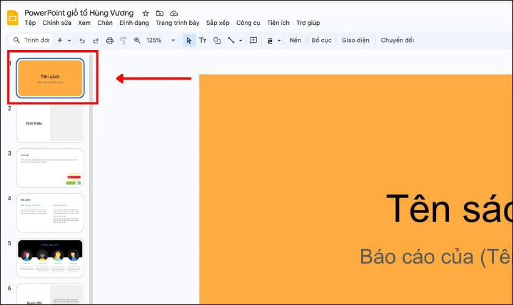Select slide 5 thumbnail with character avatars
The image size is (513, 305).
click(x=50, y=258)
